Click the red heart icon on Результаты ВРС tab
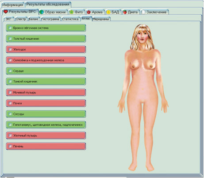Image resolution: width=204 pixels, height=178 pixels. click(x=6, y=12)
